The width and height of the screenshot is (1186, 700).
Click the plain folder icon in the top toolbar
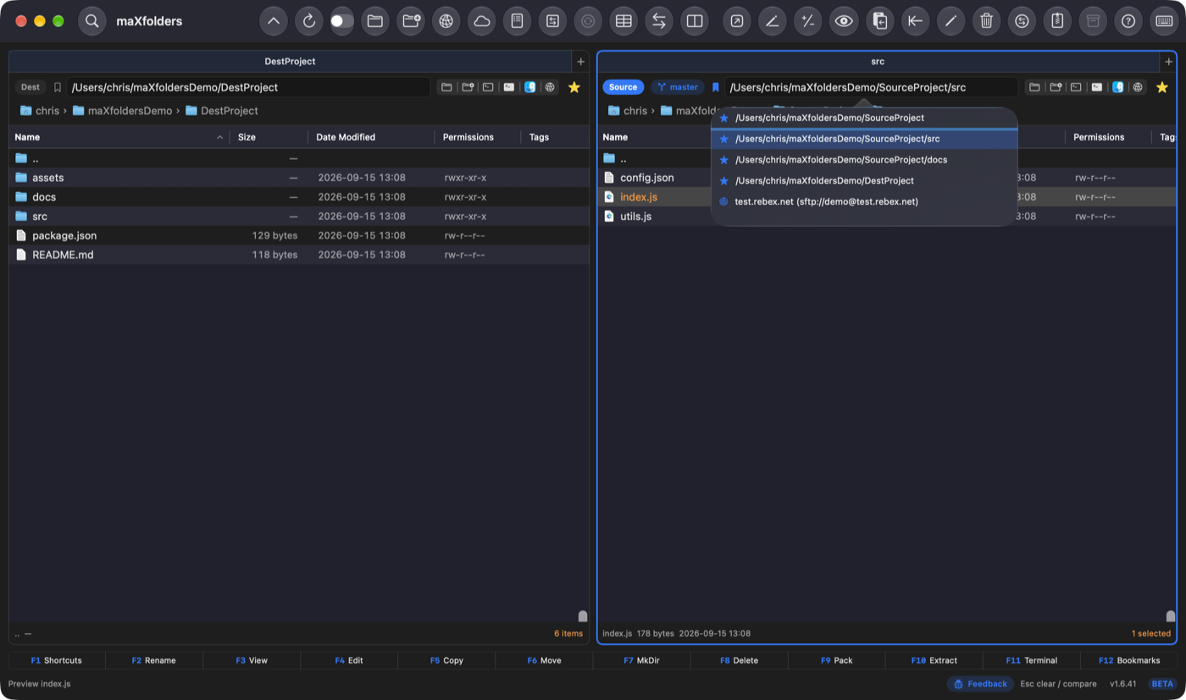(x=375, y=21)
